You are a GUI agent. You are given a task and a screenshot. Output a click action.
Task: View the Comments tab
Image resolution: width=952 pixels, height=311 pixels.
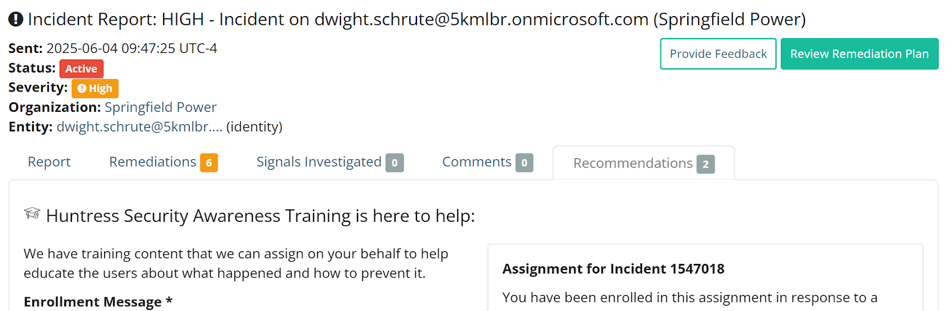pyautogui.click(x=487, y=162)
